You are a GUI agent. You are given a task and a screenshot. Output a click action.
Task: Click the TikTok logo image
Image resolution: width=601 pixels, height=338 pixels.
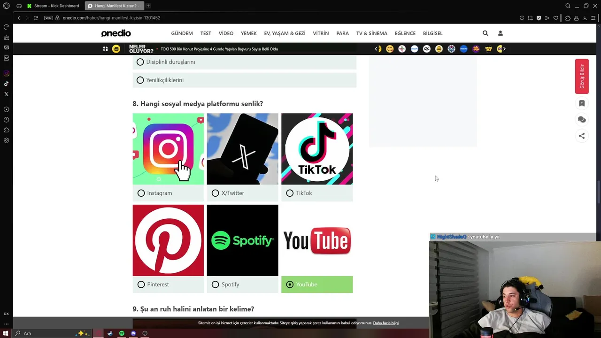coord(317,149)
